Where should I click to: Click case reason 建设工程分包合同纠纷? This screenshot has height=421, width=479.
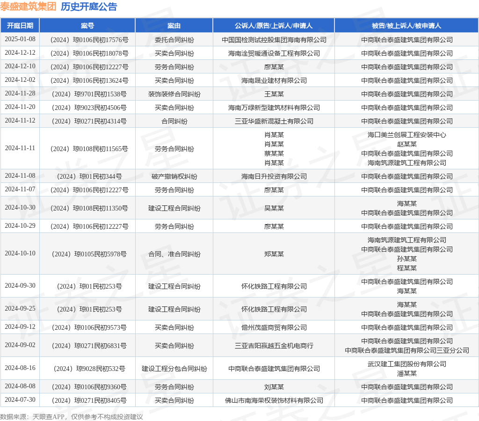174,369
